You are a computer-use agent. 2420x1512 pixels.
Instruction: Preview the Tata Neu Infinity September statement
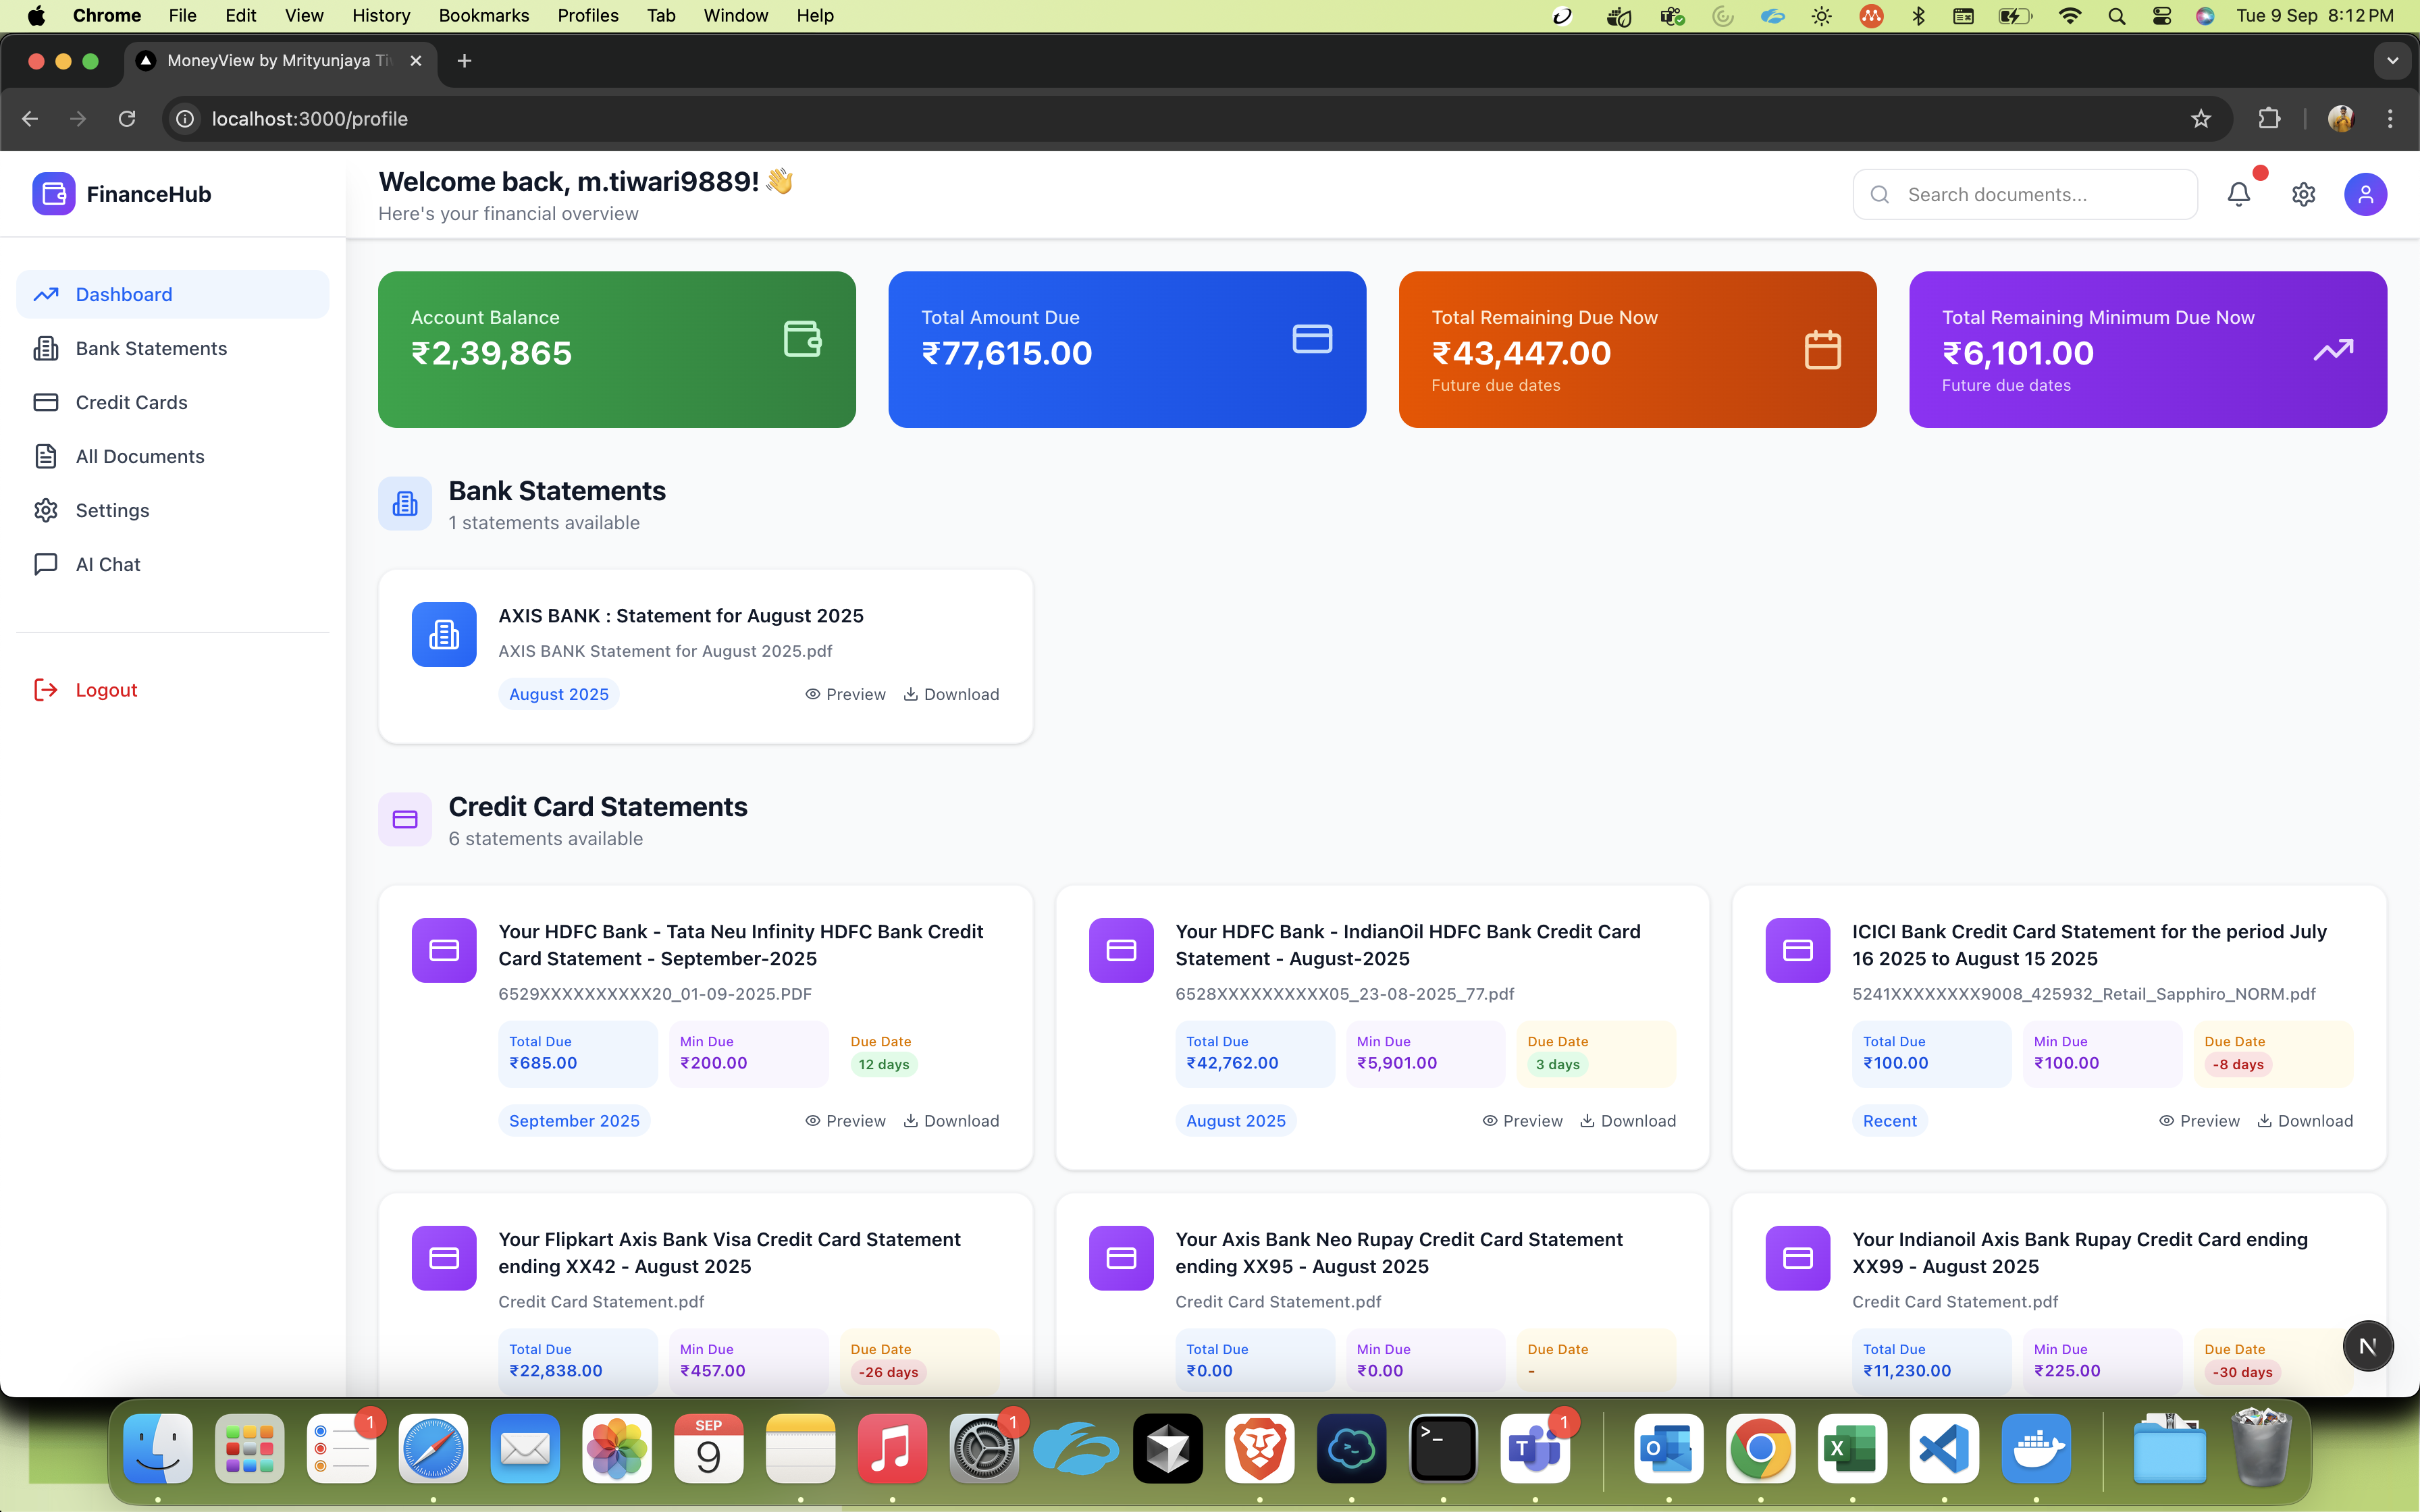(x=845, y=1121)
